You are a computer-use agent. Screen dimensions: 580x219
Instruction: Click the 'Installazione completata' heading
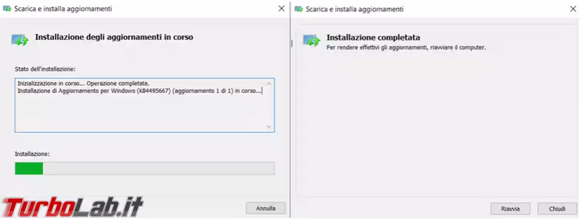pyautogui.click(x=373, y=38)
